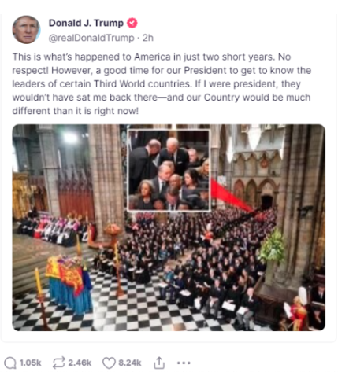Image resolution: width=338 pixels, height=372 pixels.
Task: View the 8.24k likes count
Action: [130, 363]
